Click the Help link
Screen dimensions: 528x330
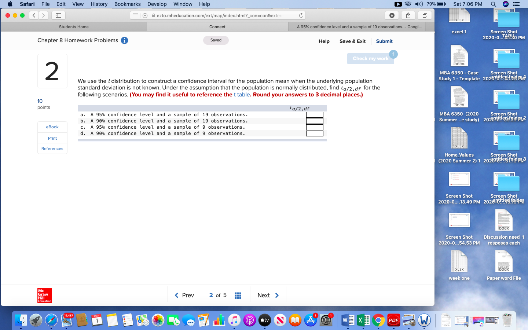pos(324,41)
